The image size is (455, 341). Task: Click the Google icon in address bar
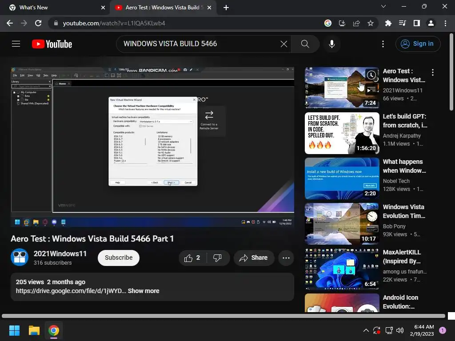click(328, 23)
